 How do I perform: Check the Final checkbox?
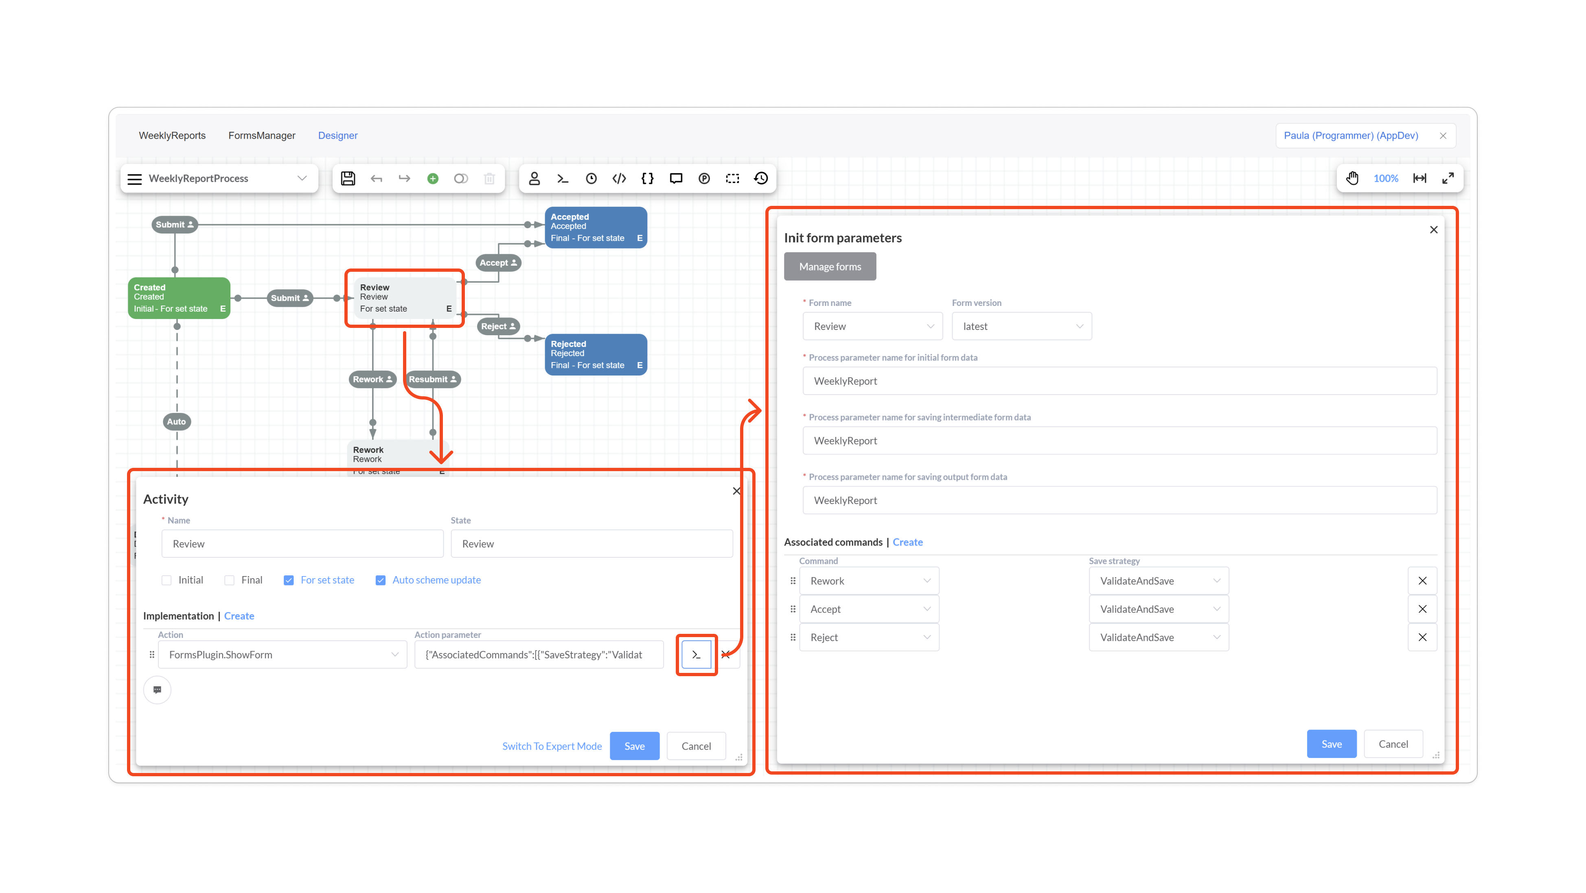230,581
